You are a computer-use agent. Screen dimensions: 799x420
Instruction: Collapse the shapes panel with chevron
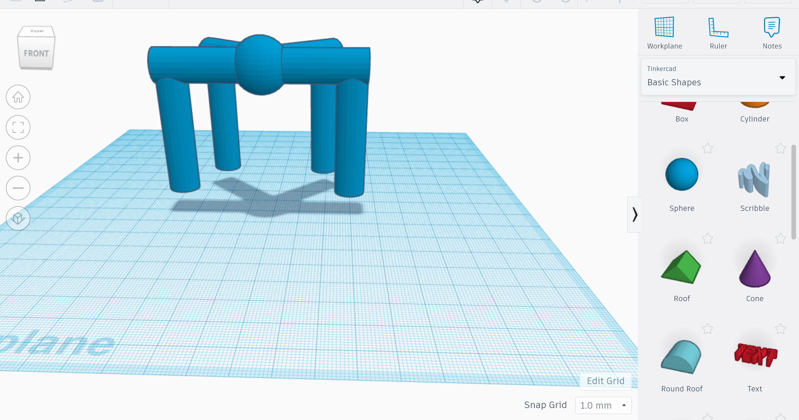pos(634,214)
